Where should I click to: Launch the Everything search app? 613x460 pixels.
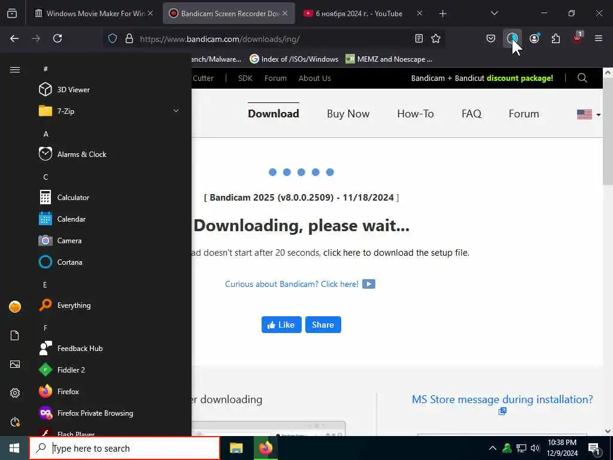tap(65, 305)
